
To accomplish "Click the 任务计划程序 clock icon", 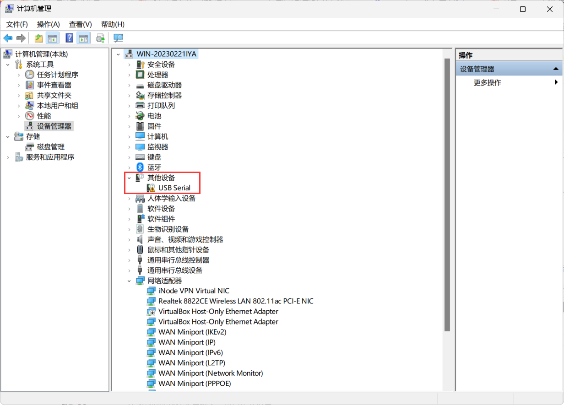I will click(29, 75).
